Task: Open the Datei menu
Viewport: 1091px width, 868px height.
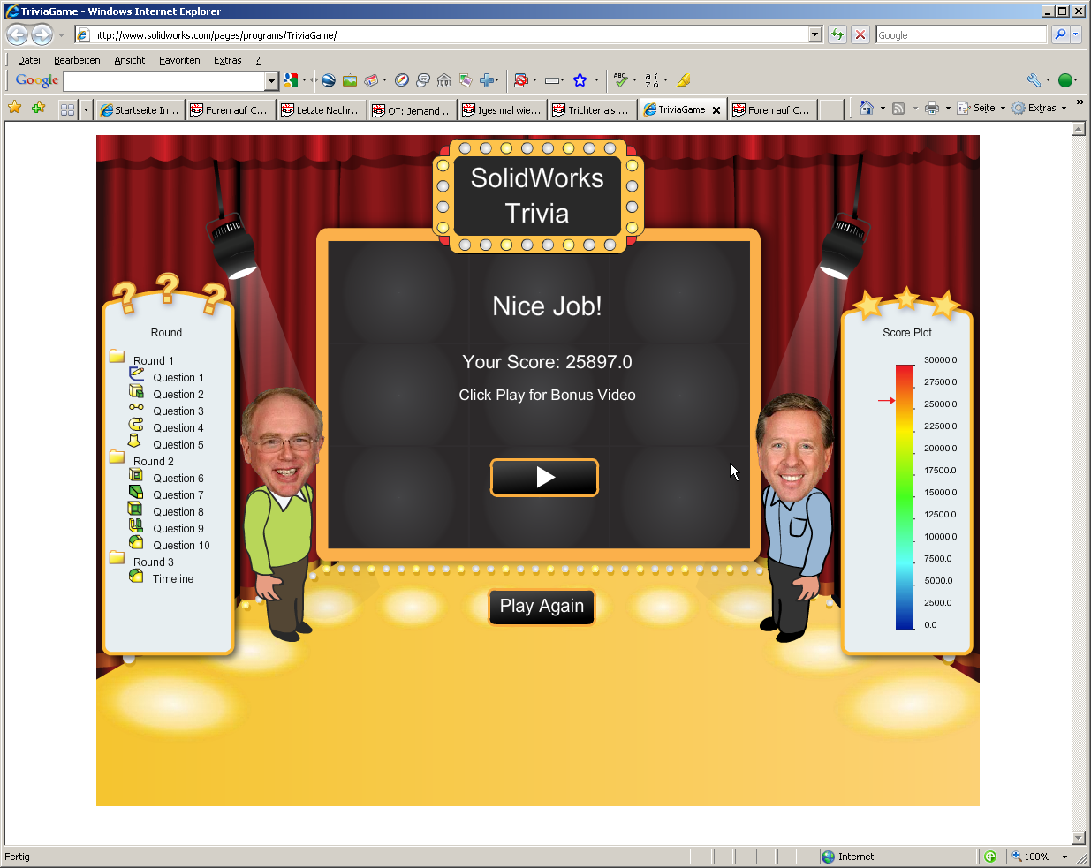Action: [x=29, y=60]
